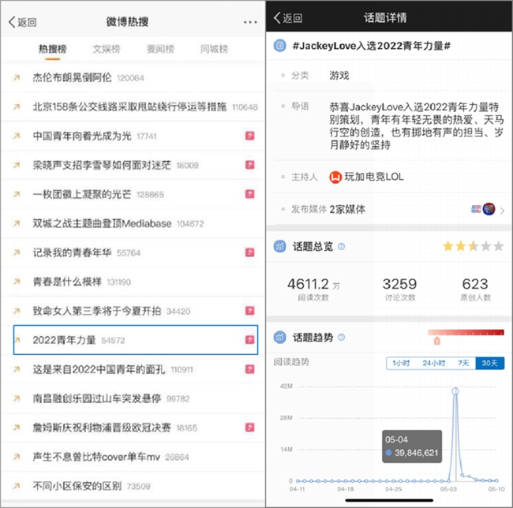
Task: Tap the star rating in 话题总览
Action: pyautogui.click(x=473, y=246)
